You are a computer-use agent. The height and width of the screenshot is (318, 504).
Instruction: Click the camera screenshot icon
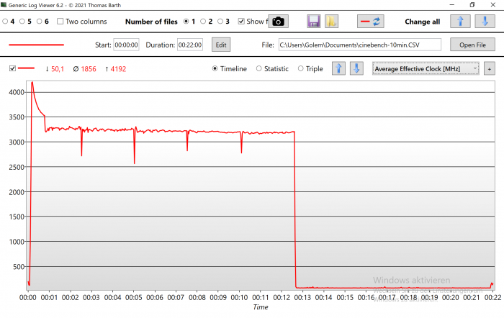(x=279, y=22)
